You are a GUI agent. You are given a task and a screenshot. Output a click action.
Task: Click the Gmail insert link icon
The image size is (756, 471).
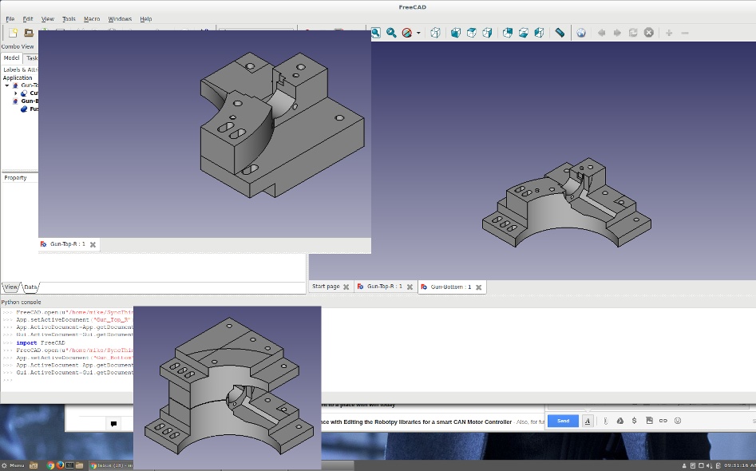pos(663,421)
